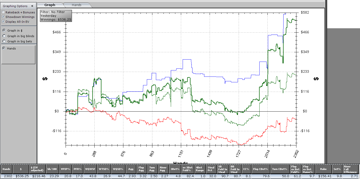Sort table by Rake column
360x179 pixels.
323,169
